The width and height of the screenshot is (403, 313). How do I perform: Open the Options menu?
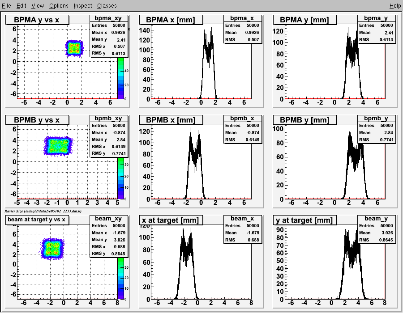point(59,5)
